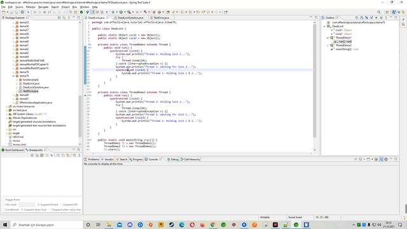Maximize the Console view
The width and height of the screenshot is (407, 229).
pos(396,159)
